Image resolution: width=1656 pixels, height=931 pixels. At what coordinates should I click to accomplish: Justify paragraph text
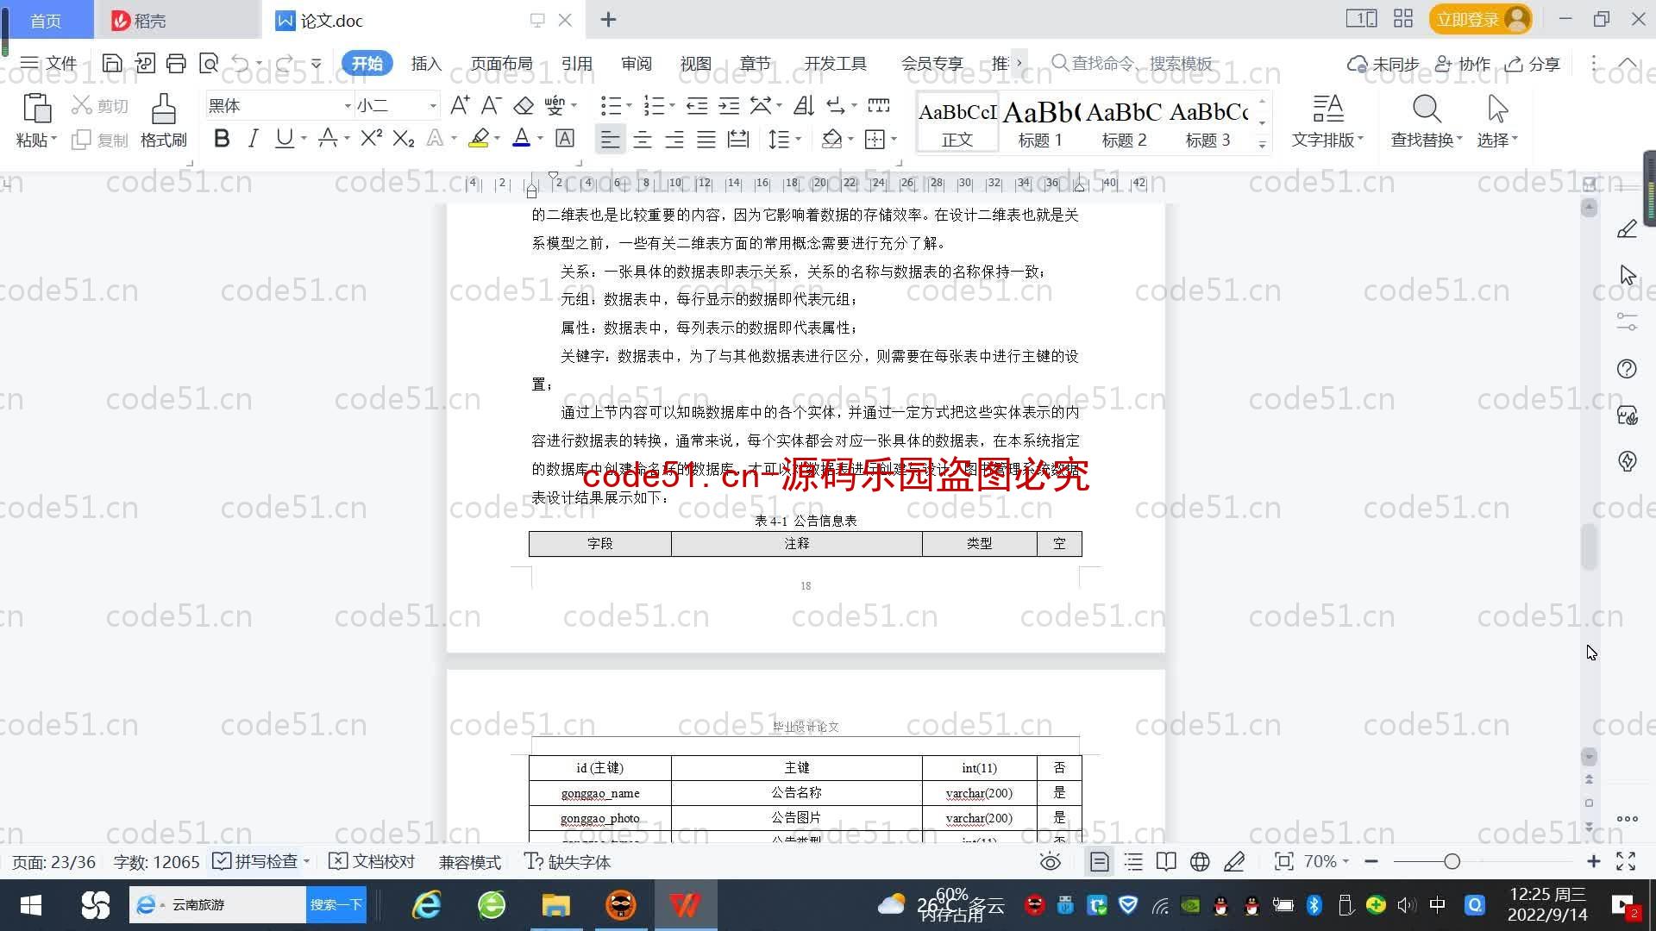706,139
